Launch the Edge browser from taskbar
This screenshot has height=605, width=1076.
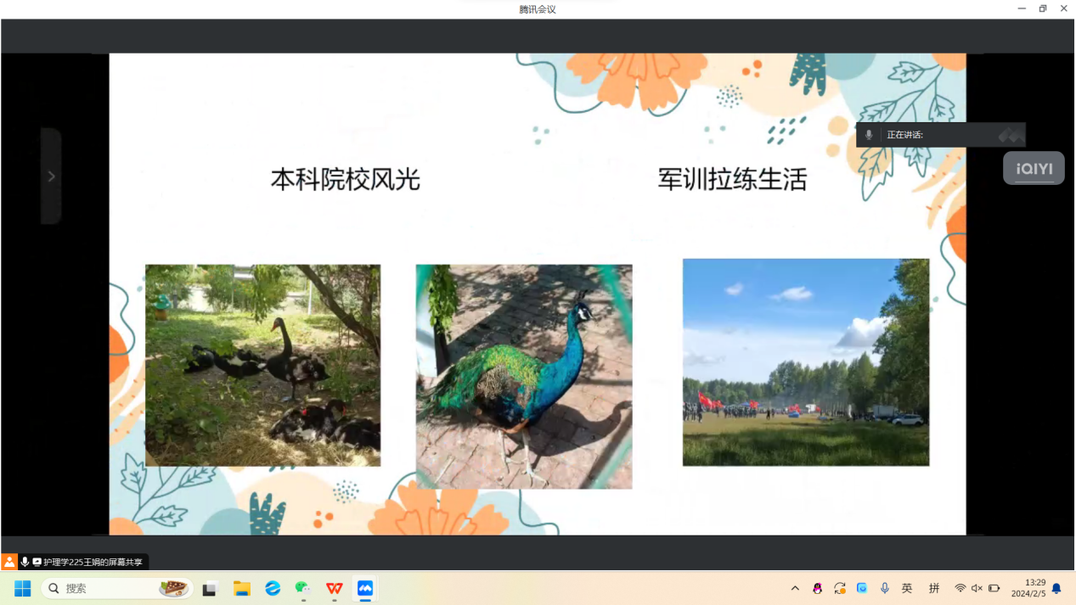[x=273, y=588]
